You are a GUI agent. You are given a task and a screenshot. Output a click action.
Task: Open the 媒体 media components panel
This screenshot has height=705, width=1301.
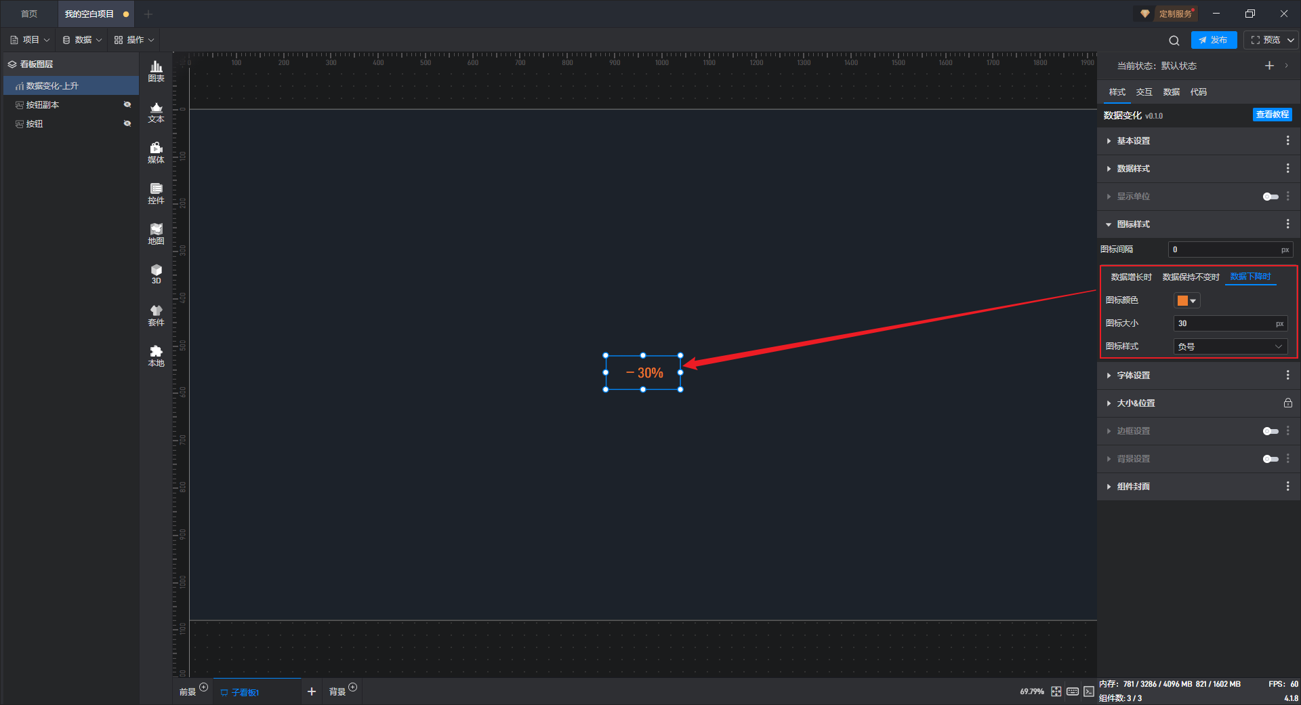pyautogui.click(x=156, y=153)
